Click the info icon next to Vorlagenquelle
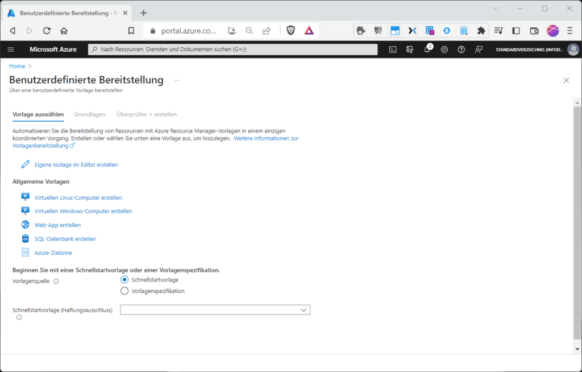This screenshot has height=372, width=582. tap(56, 282)
